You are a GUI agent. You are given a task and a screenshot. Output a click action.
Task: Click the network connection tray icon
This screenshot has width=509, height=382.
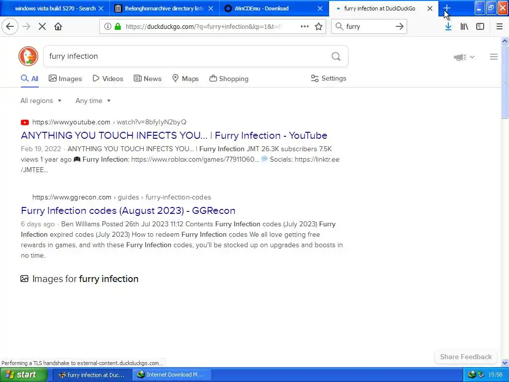(x=481, y=375)
